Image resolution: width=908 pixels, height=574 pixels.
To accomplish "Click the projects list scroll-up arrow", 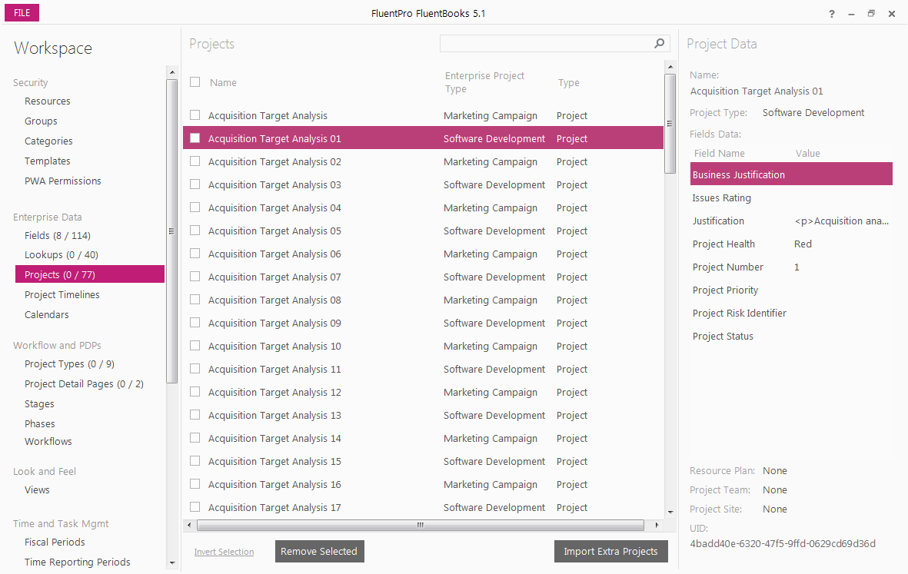I will tap(670, 67).
